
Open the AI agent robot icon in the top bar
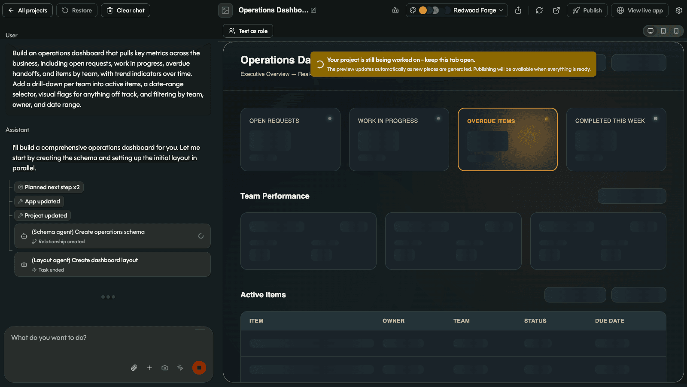coord(395,10)
